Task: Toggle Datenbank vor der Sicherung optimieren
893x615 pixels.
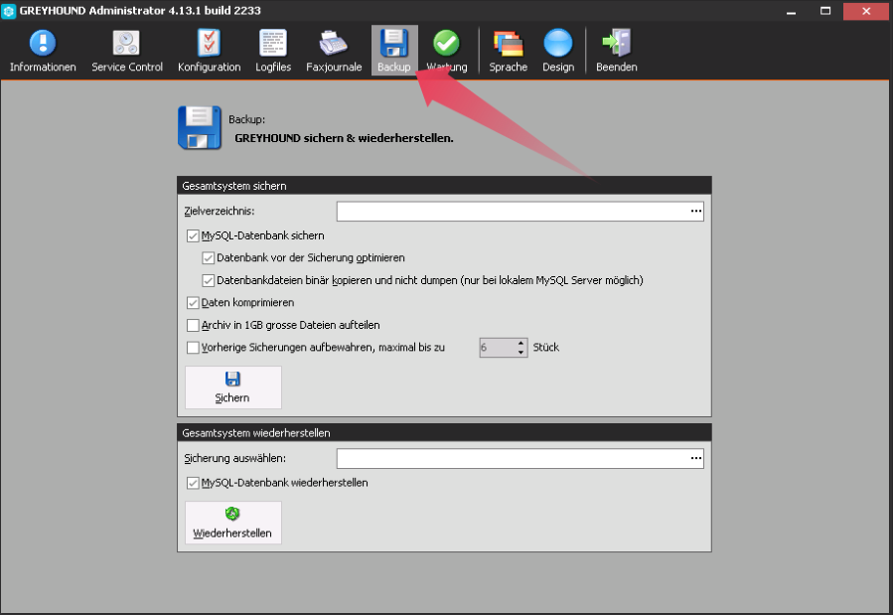Action: [x=209, y=258]
